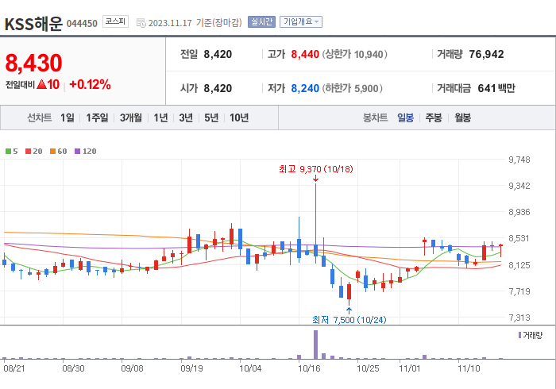Click the green 5-day moving average swatch

pos(8,152)
